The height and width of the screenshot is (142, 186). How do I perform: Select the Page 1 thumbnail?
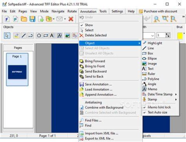tap(17, 69)
